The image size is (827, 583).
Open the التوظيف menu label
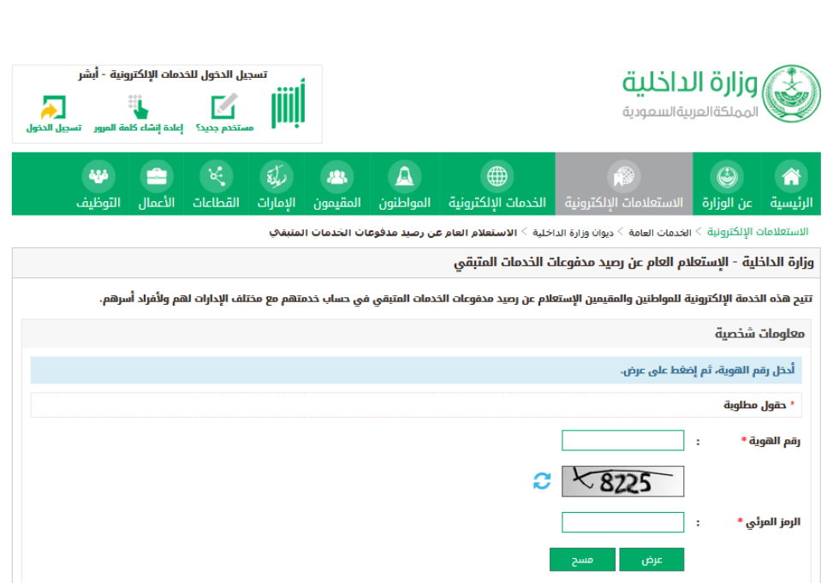click(x=98, y=203)
